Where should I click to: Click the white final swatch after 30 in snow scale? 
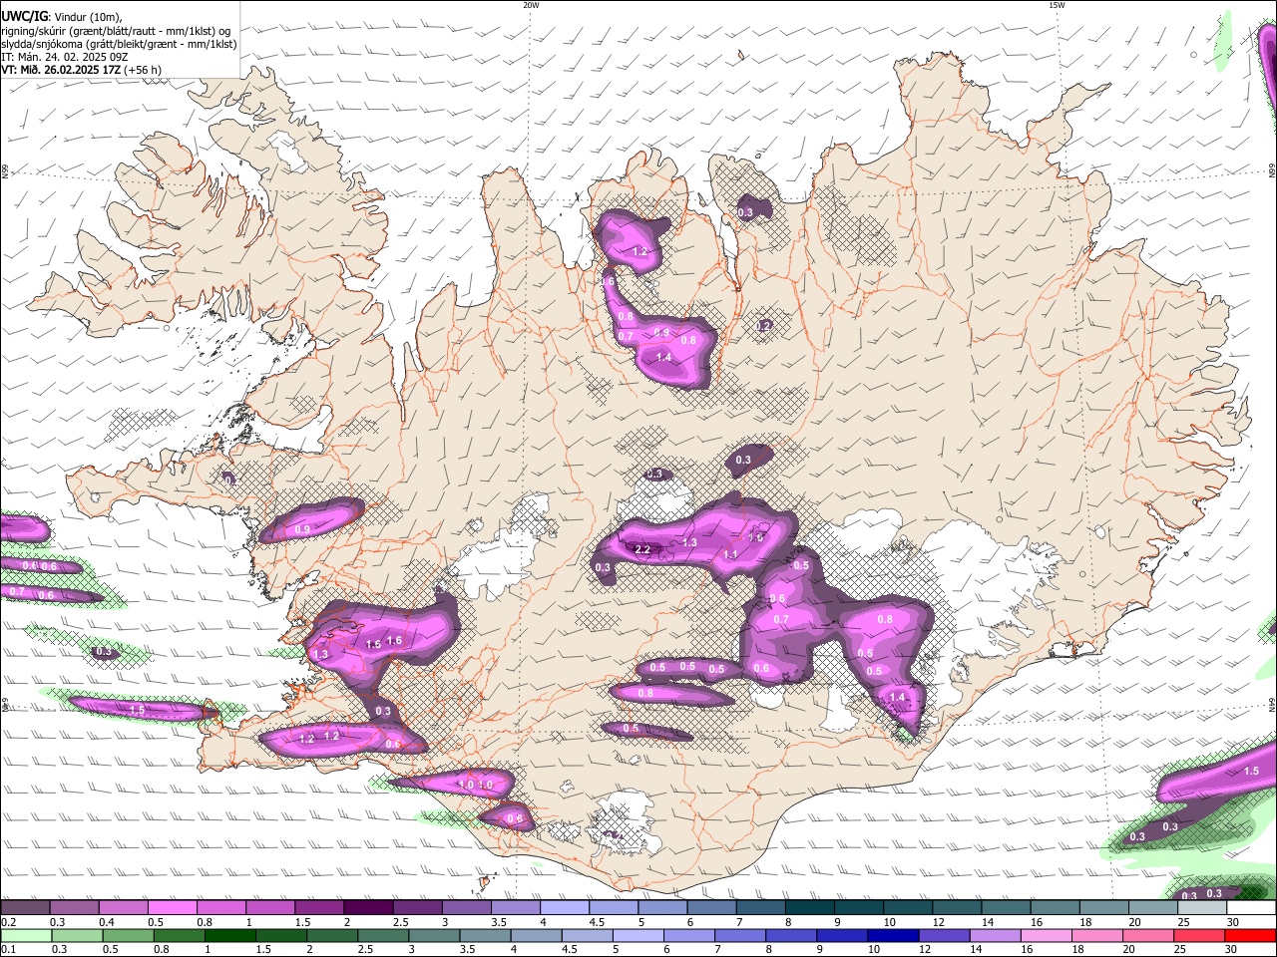(x=1252, y=908)
